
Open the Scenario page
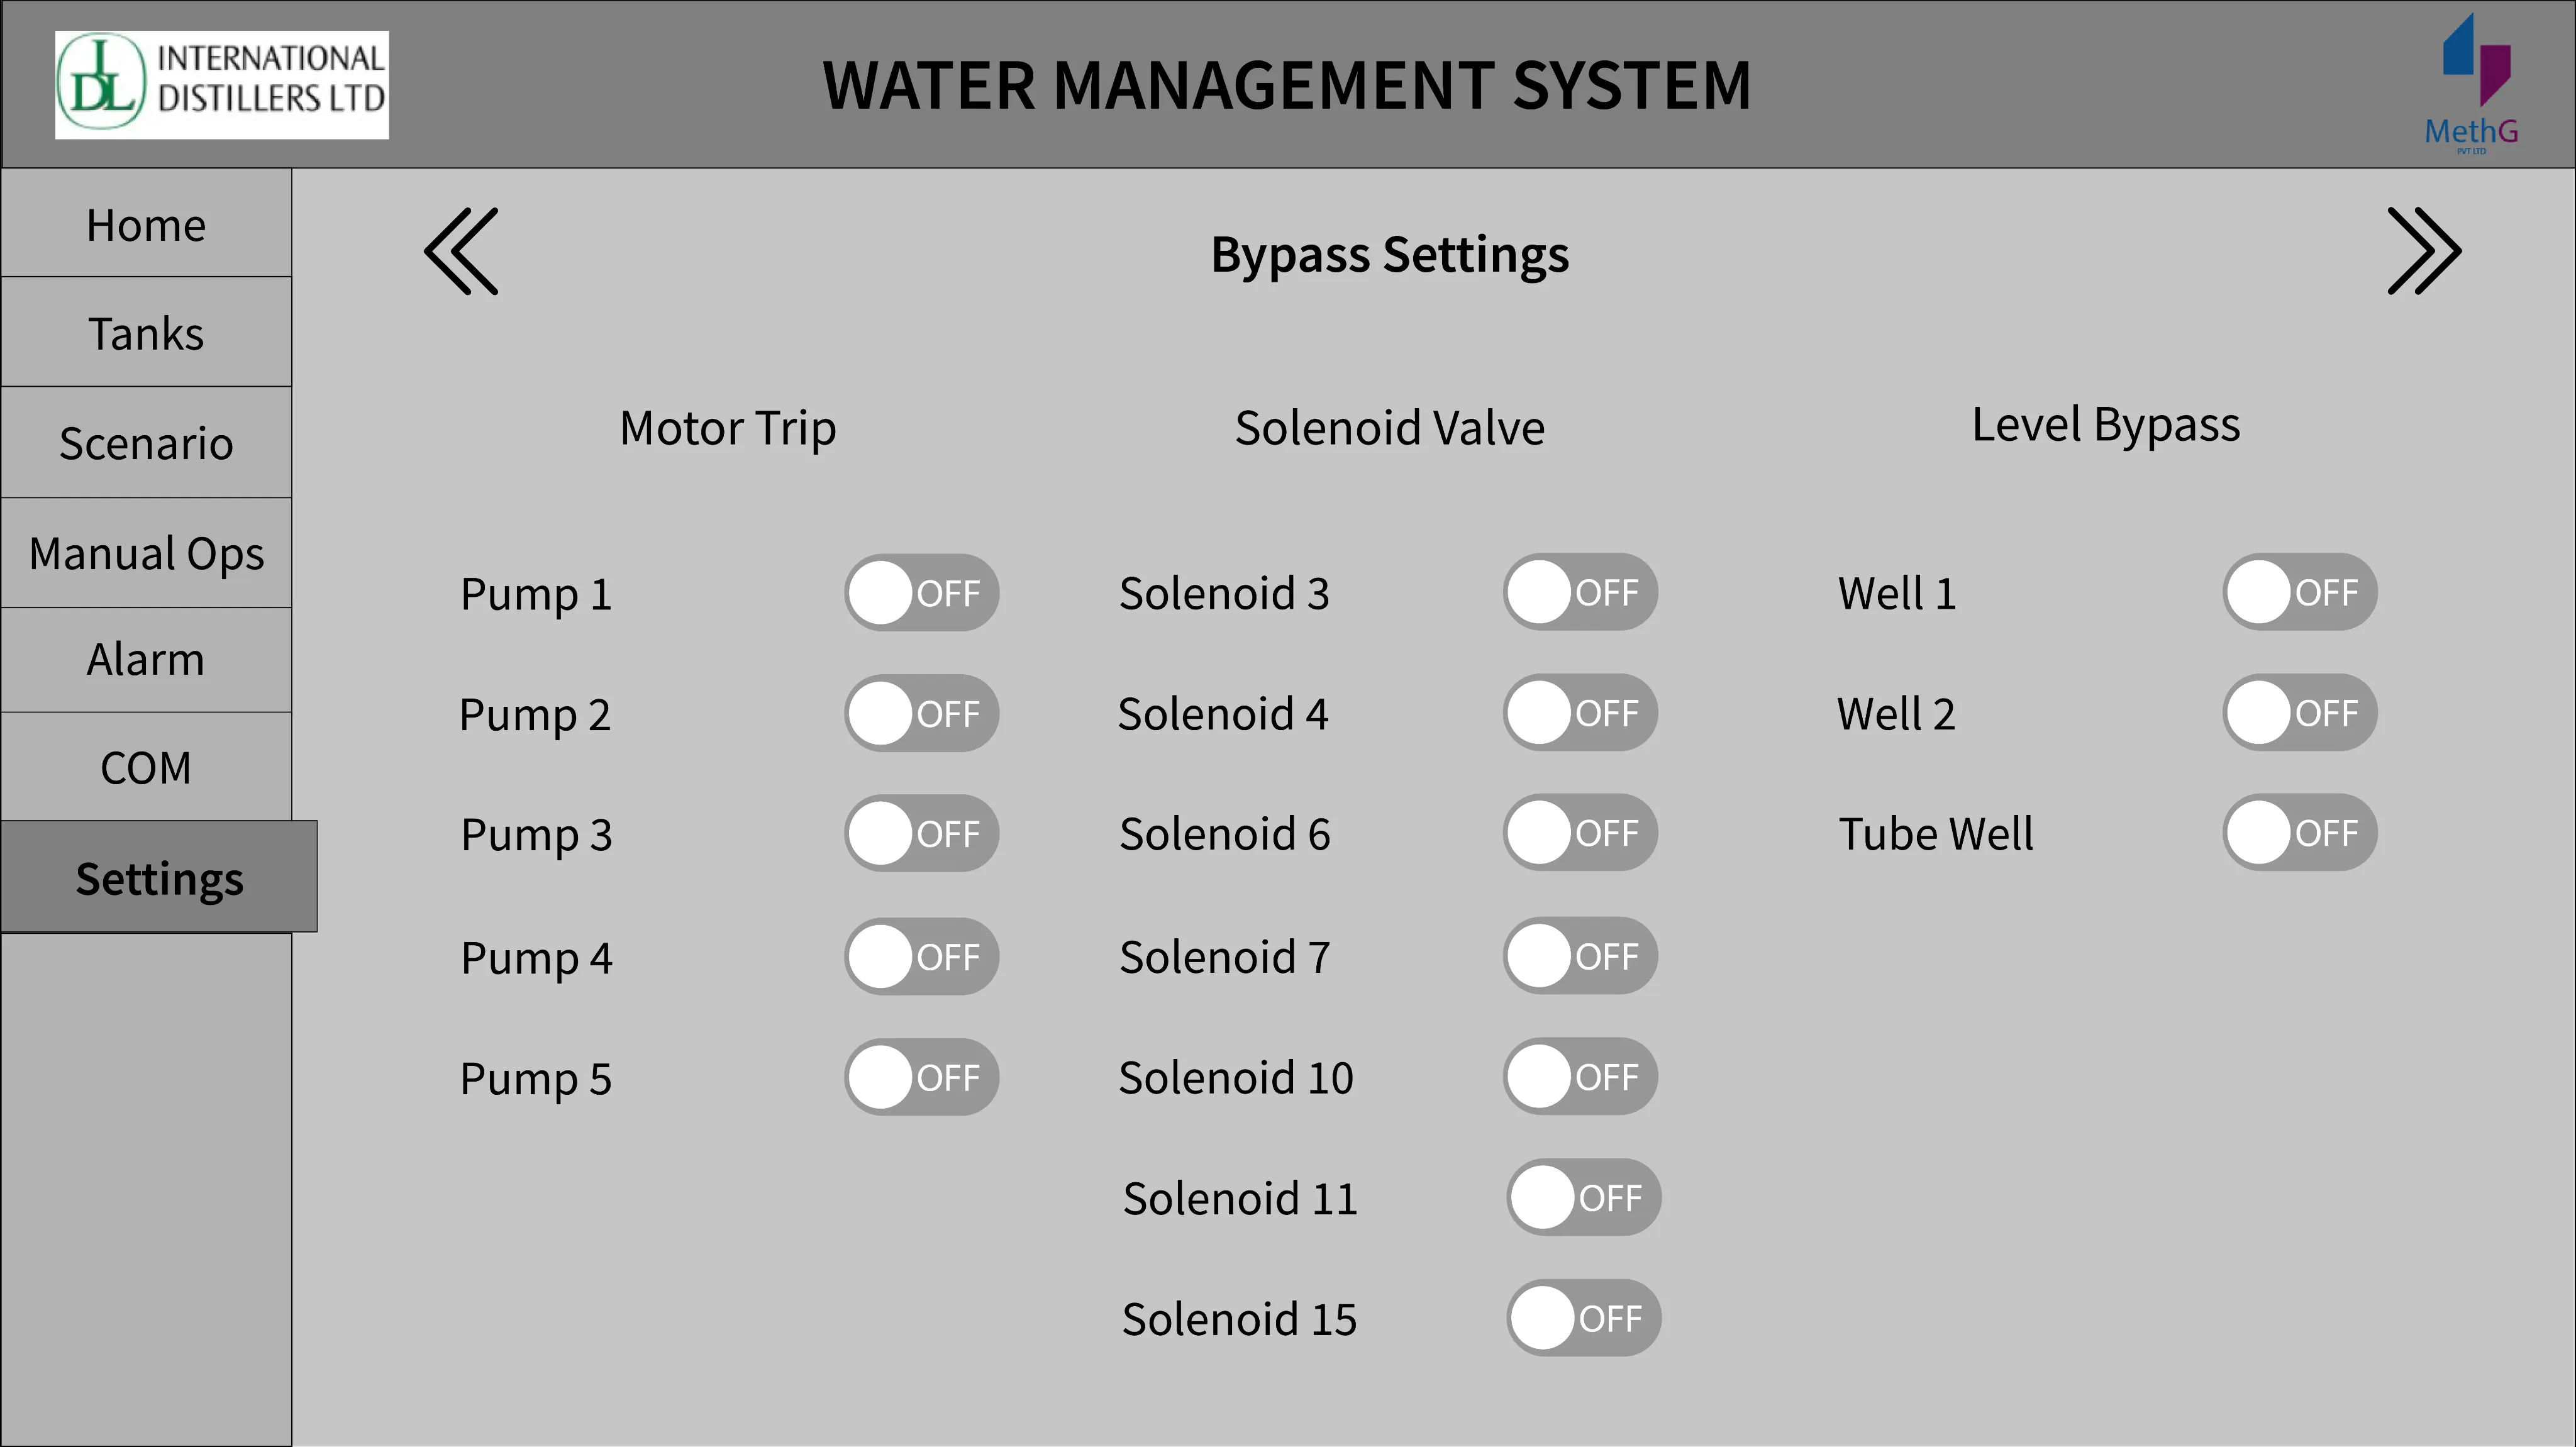click(146, 442)
